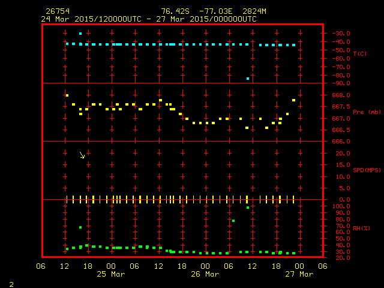The height and width of the screenshot is (288, 384).
Task: Click the -50.0 temperature tick value
Action: [341, 50]
